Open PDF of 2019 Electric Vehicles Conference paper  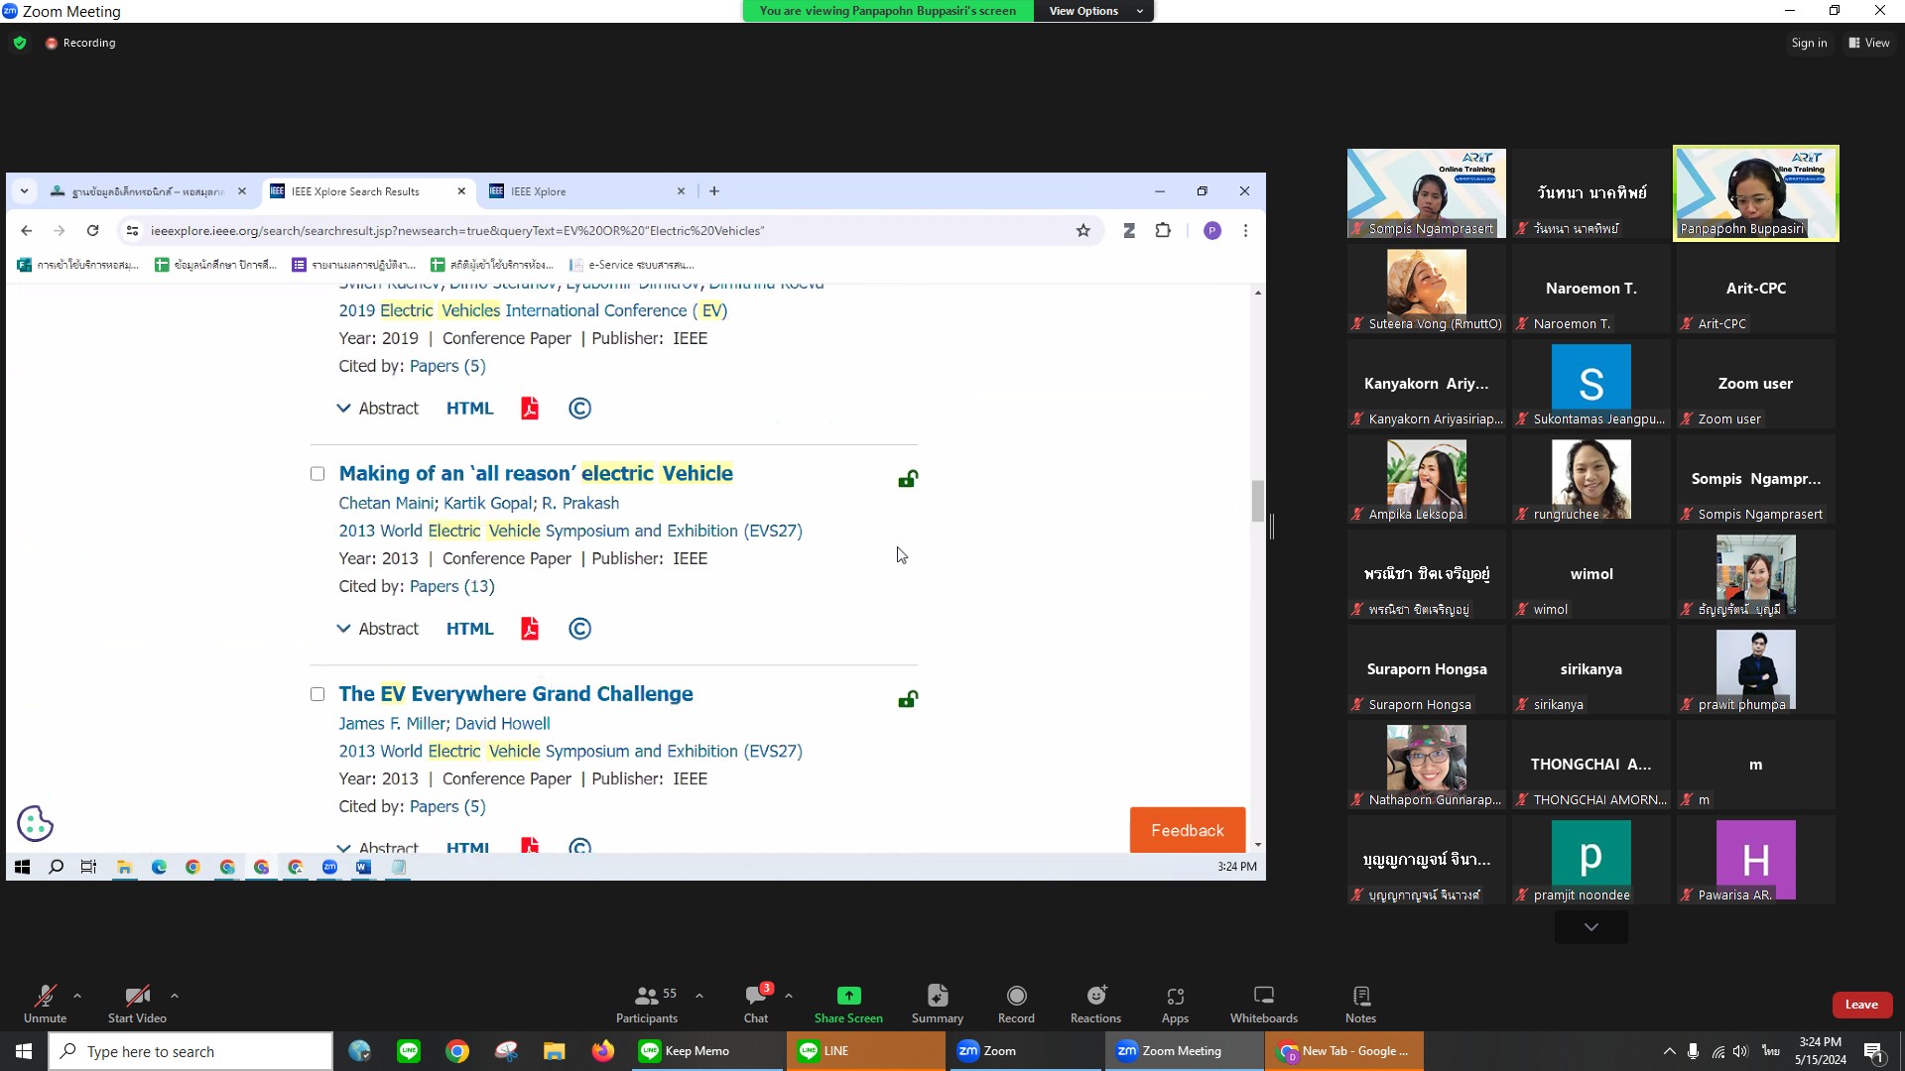point(530,409)
